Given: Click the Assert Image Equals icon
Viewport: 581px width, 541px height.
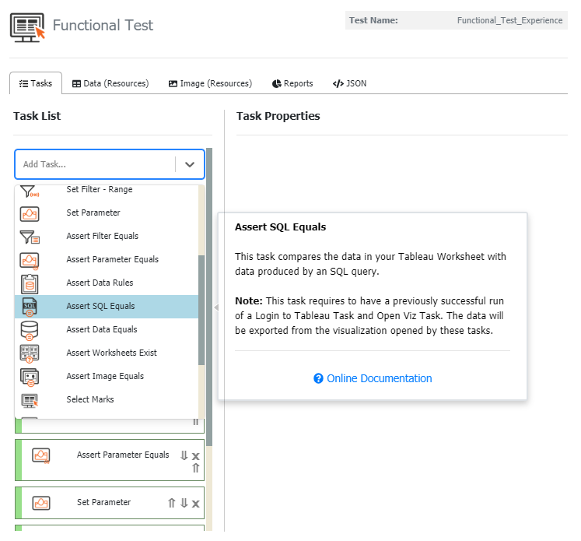Looking at the screenshot, I should pos(30,377).
